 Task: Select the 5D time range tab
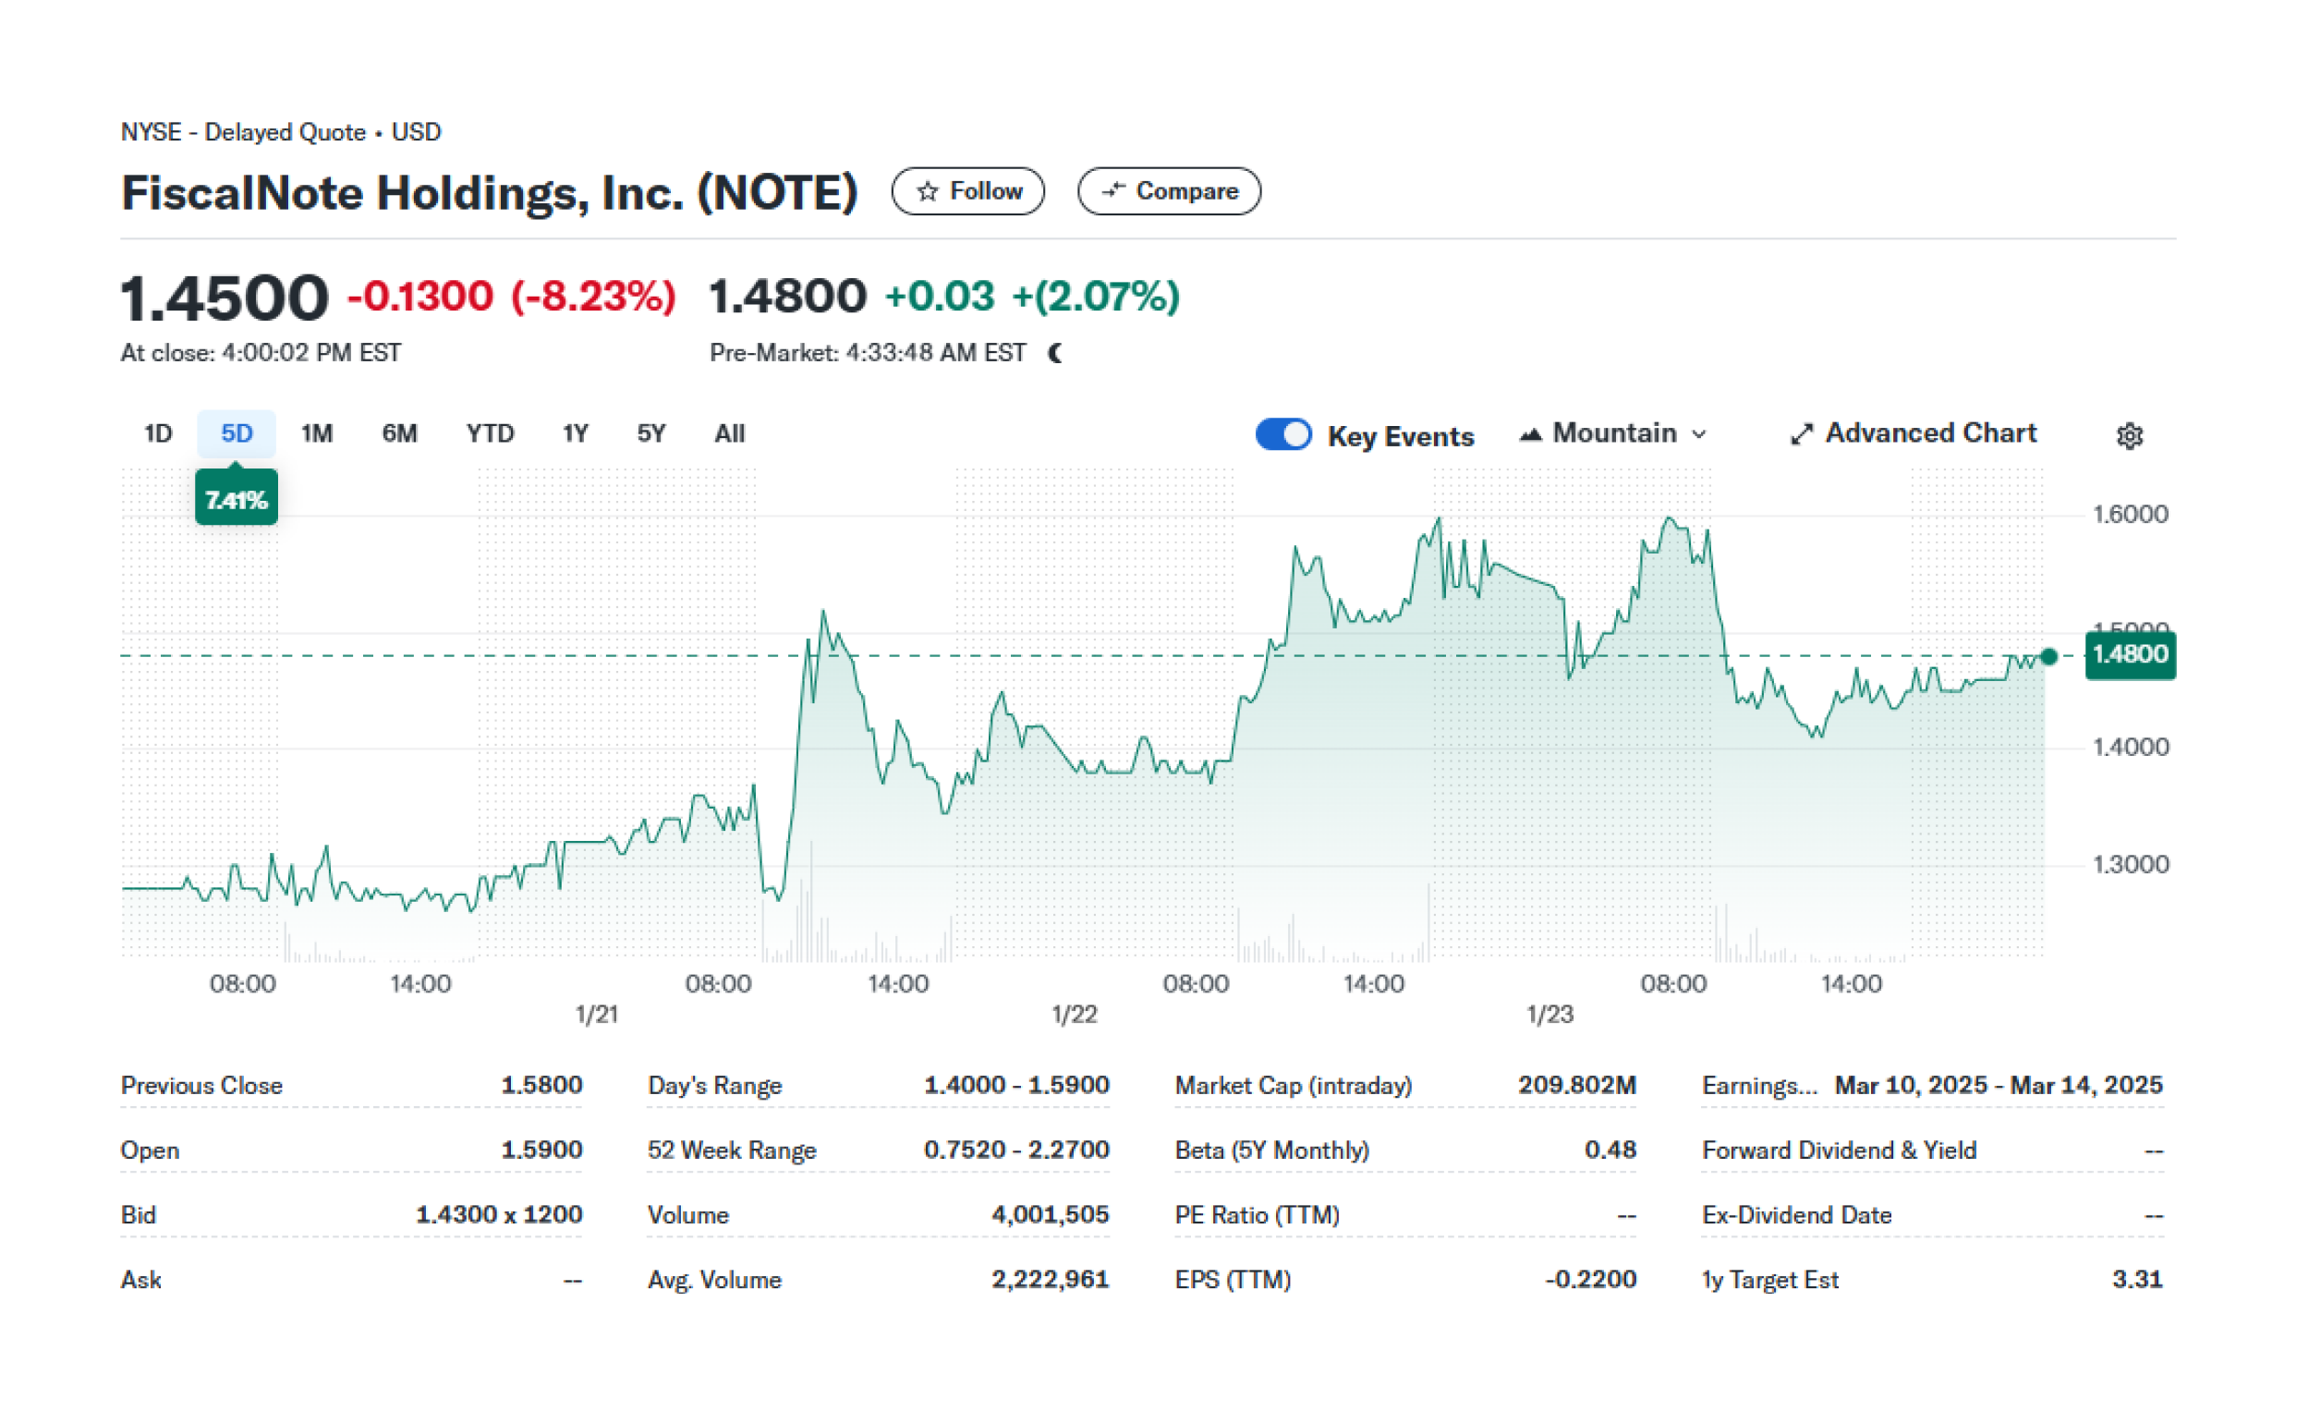[237, 433]
